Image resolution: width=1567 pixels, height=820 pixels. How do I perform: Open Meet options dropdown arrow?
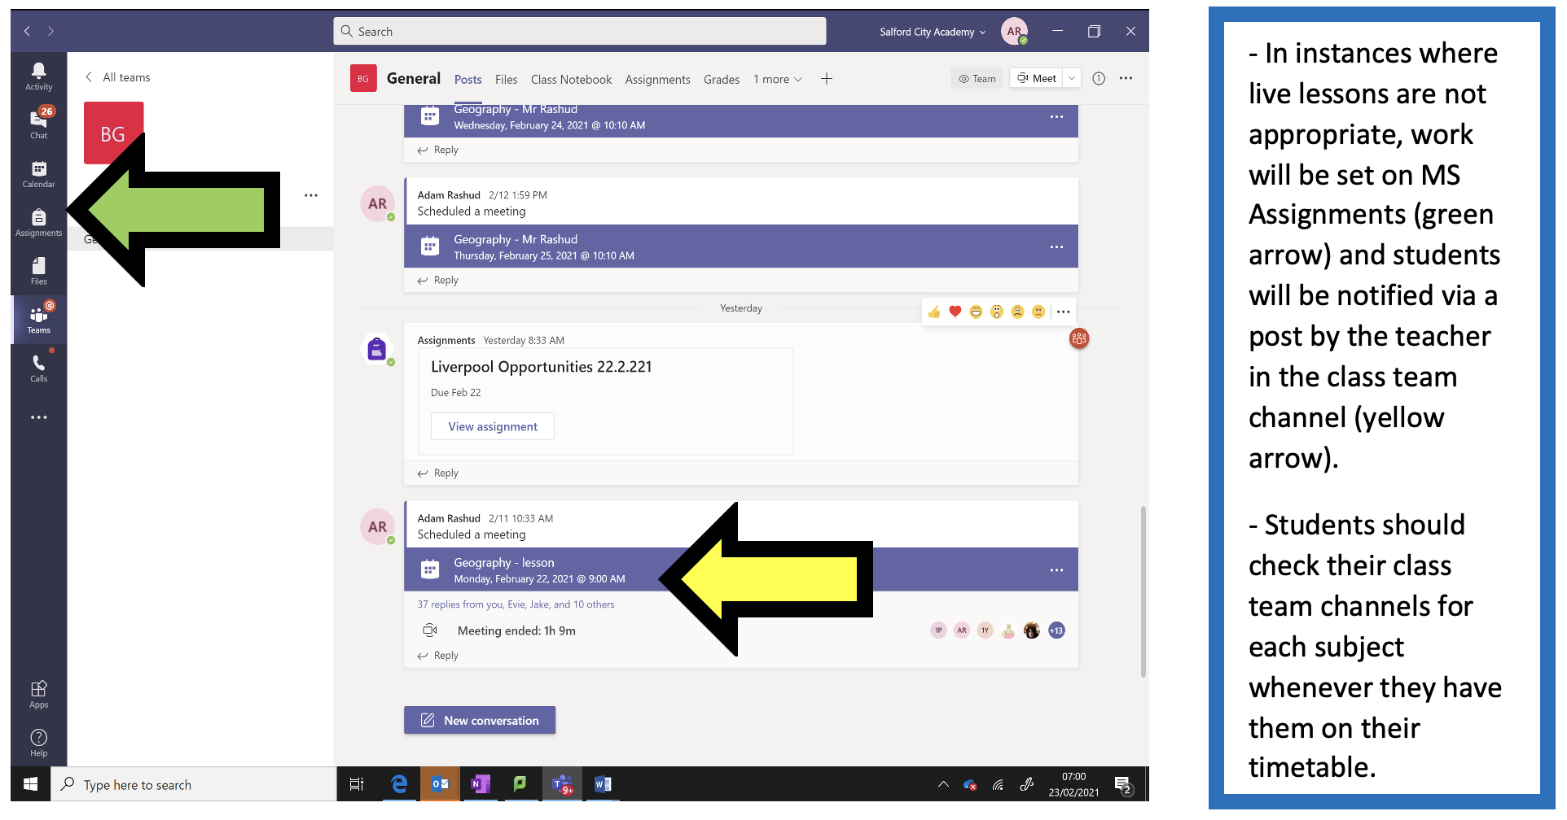point(1072,78)
